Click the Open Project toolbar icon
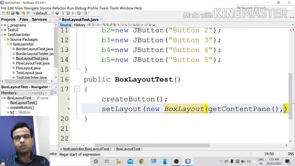The image size is (295, 166). [x=12, y=13]
